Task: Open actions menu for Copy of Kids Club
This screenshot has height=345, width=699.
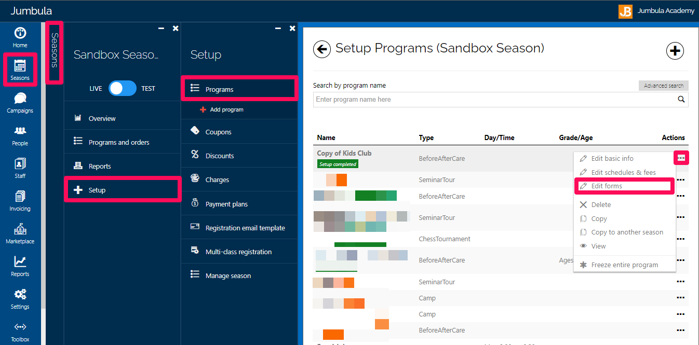Action: coord(681,158)
